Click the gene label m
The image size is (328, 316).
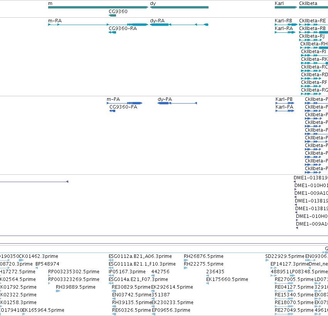pyautogui.click(x=50, y=3)
